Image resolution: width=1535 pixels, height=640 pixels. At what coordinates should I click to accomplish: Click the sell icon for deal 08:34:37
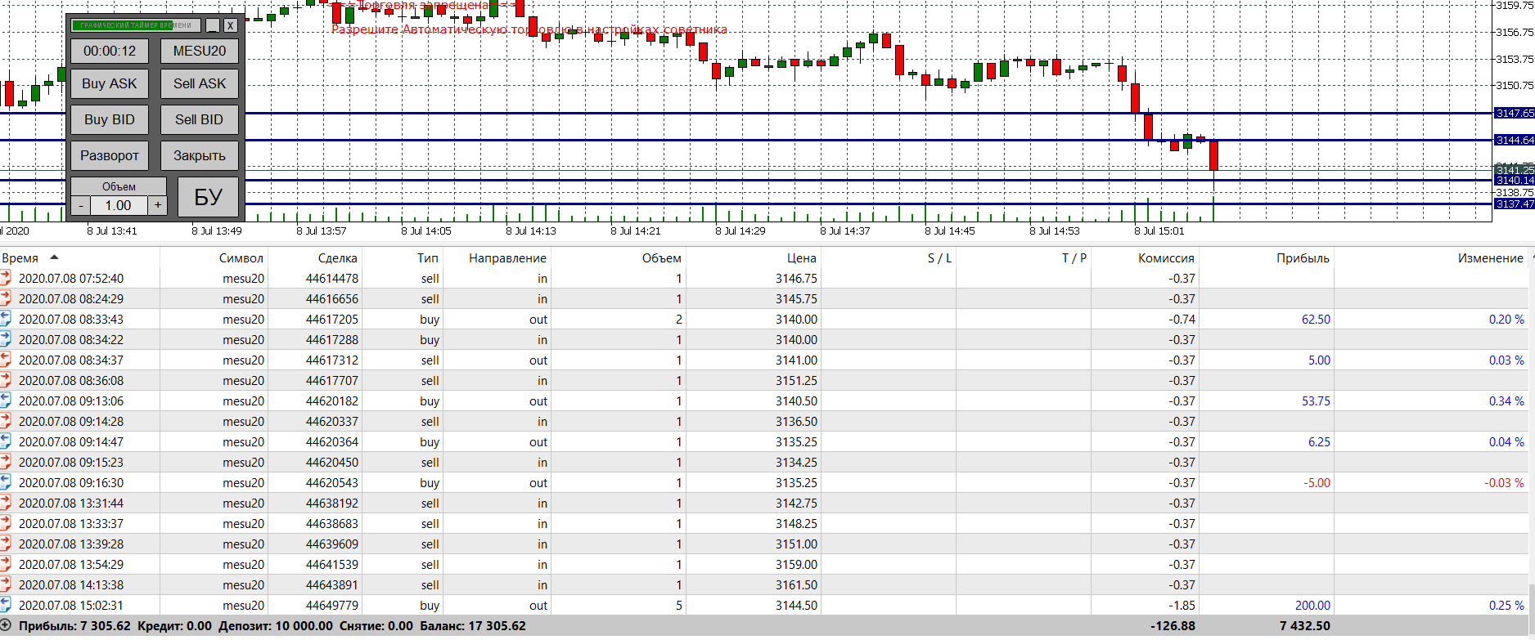click(6, 360)
